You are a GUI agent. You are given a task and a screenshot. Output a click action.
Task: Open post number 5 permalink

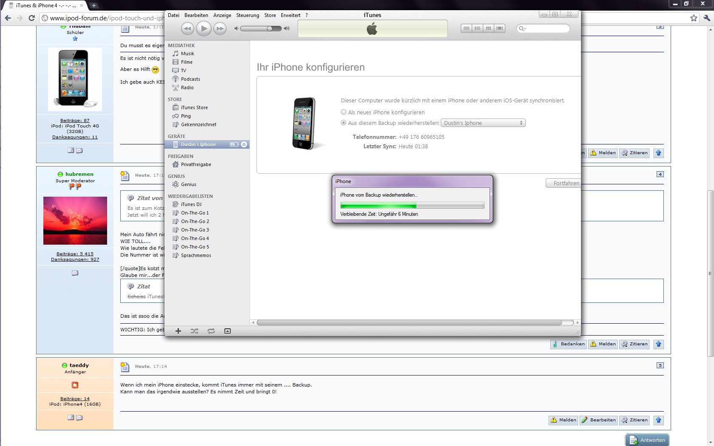[x=660, y=365]
